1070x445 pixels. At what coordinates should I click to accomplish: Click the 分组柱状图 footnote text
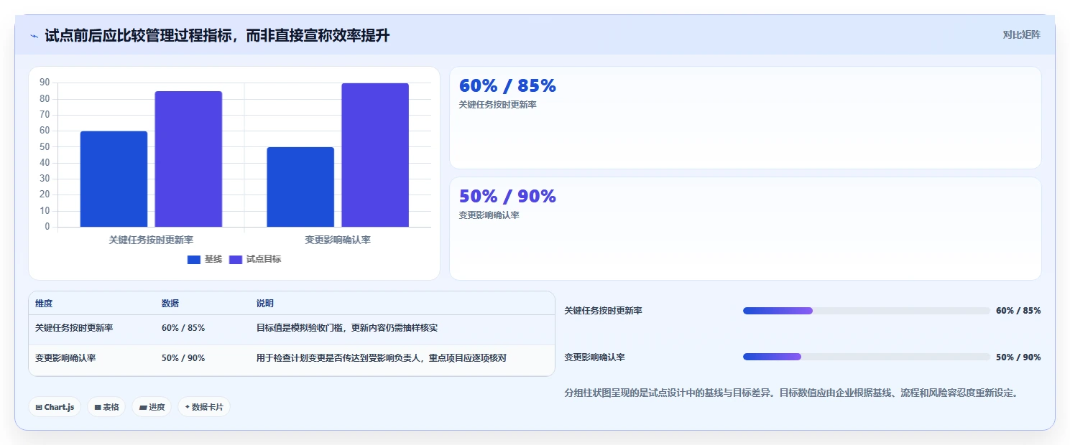[x=792, y=393]
